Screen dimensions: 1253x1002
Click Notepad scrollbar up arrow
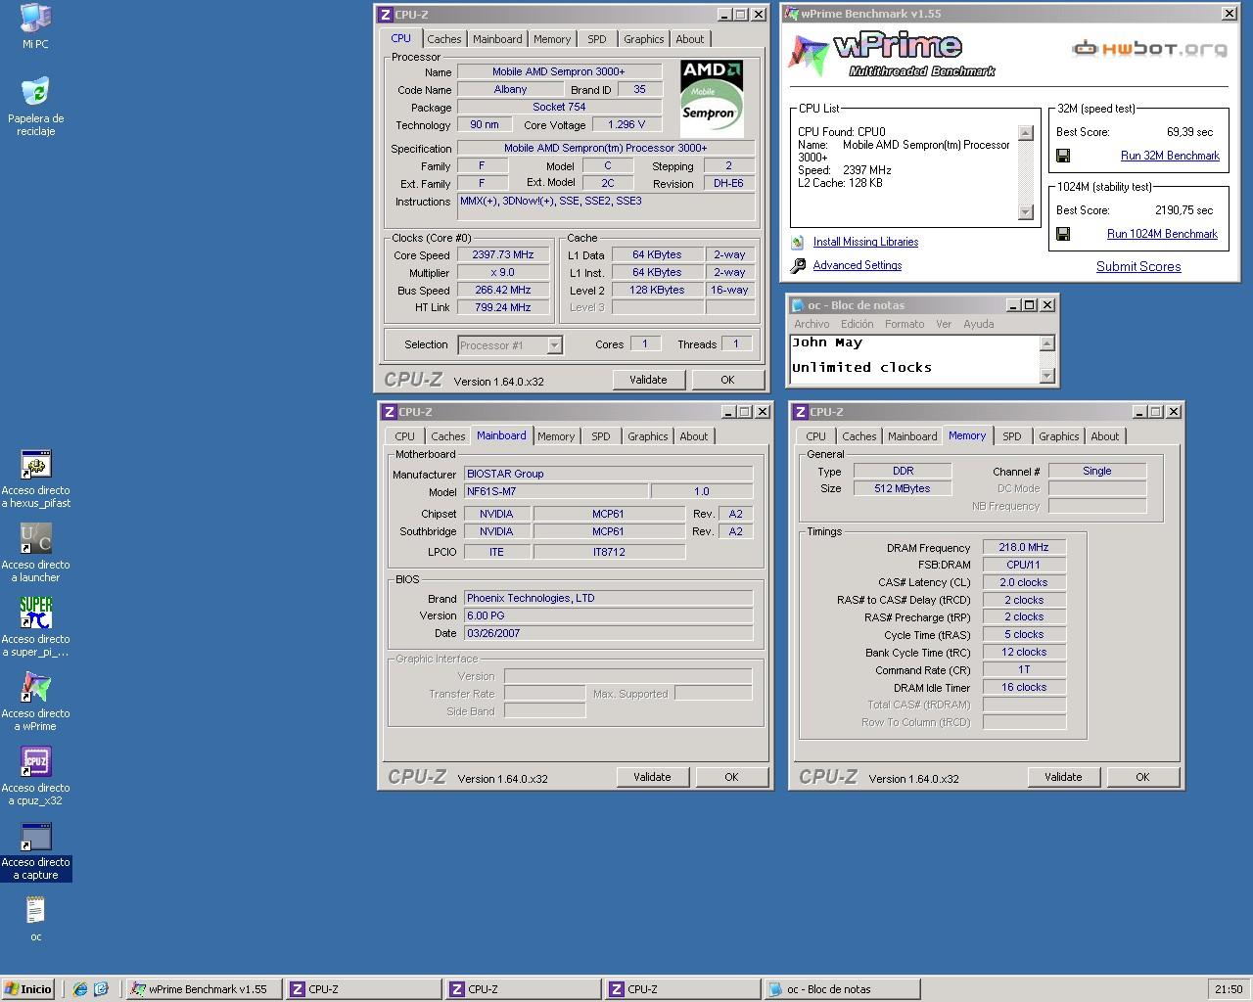click(x=1046, y=343)
